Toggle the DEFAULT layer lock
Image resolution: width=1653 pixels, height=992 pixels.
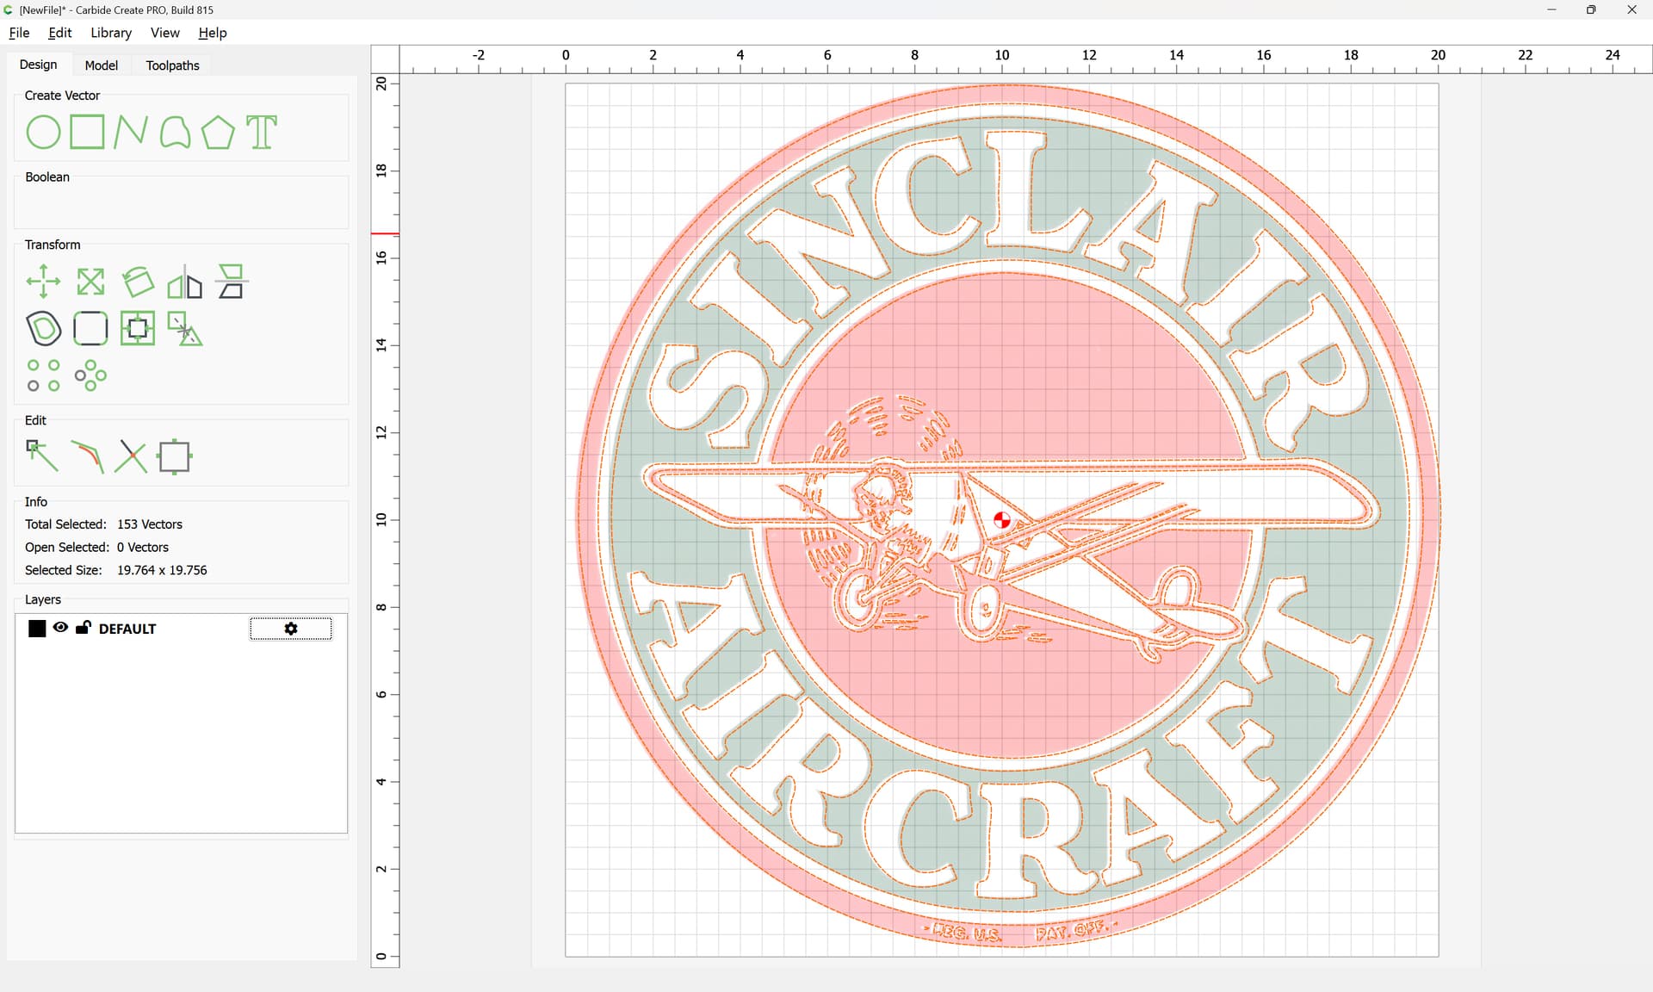pyautogui.click(x=83, y=628)
